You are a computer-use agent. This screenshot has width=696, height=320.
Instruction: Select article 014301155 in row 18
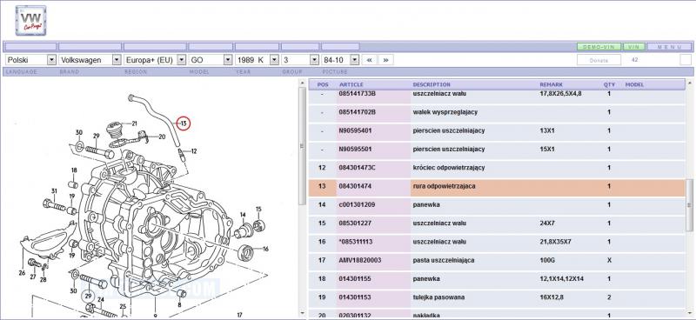click(x=355, y=279)
